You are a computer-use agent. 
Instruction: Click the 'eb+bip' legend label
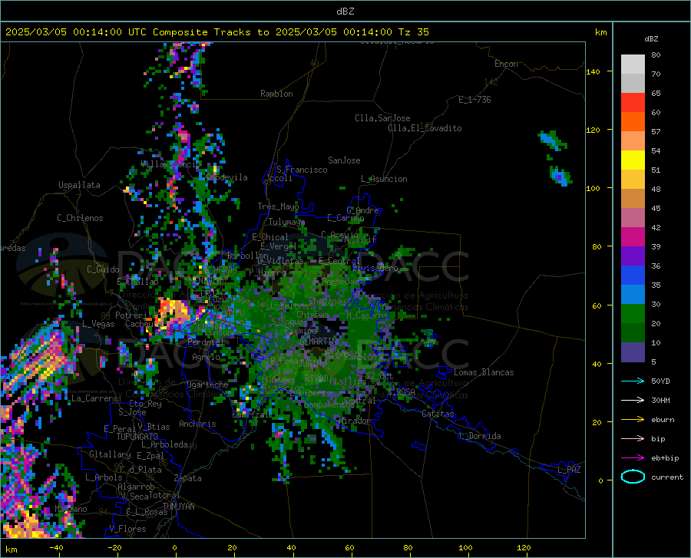click(665, 458)
